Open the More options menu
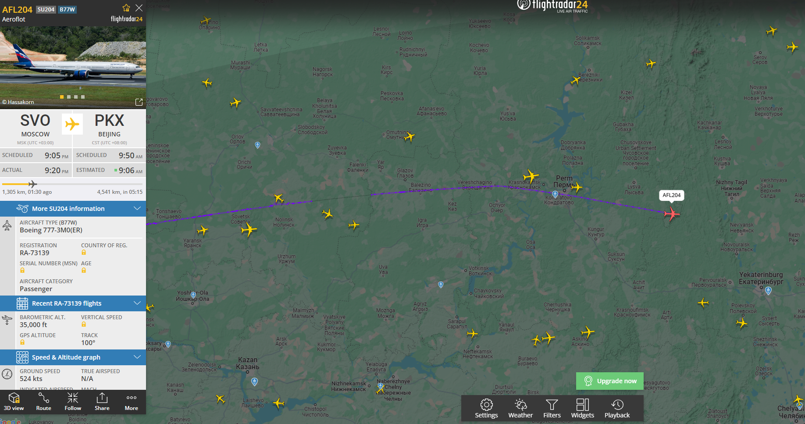This screenshot has height=424, width=805. [132, 402]
